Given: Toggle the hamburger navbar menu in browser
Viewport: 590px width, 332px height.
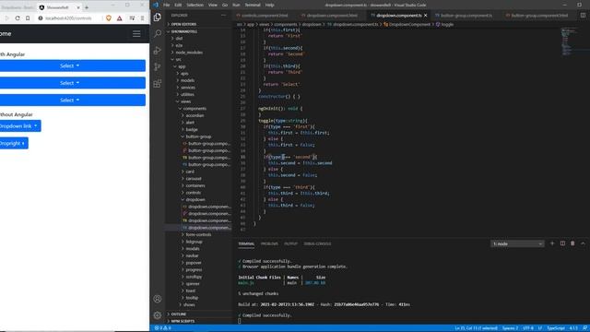Looking at the screenshot, I should [136, 34].
